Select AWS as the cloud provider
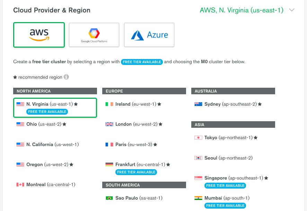The width and height of the screenshot is (307, 211). [39, 35]
